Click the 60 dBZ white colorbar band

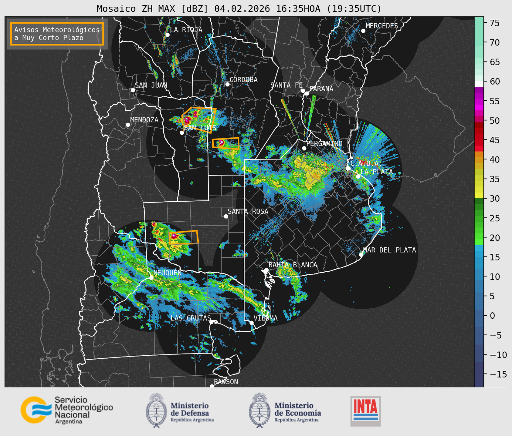(479, 84)
